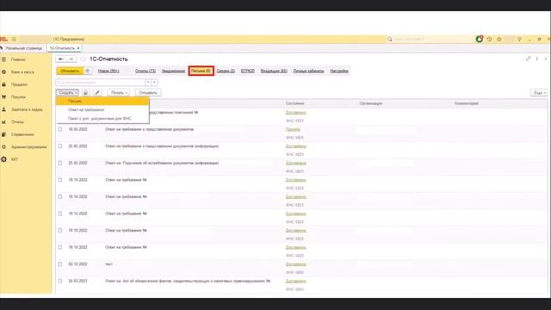The height and width of the screenshot is (310, 551).
Task: Choose Пакет с доп. документами для ФНС
Action: [x=102, y=119]
